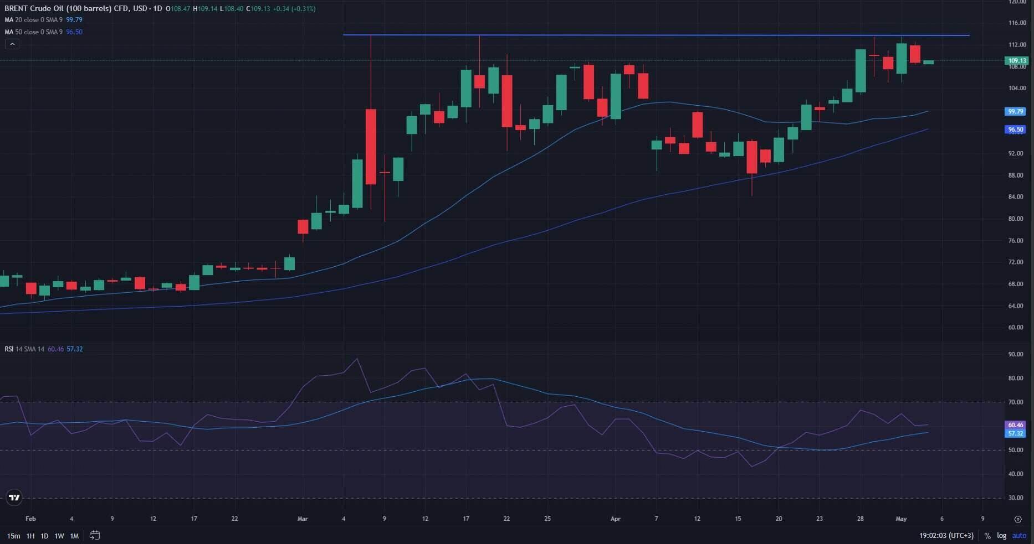Click the TradingView logo
This screenshot has width=1034, height=544.
pyautogui.click(x=14, y=498)
